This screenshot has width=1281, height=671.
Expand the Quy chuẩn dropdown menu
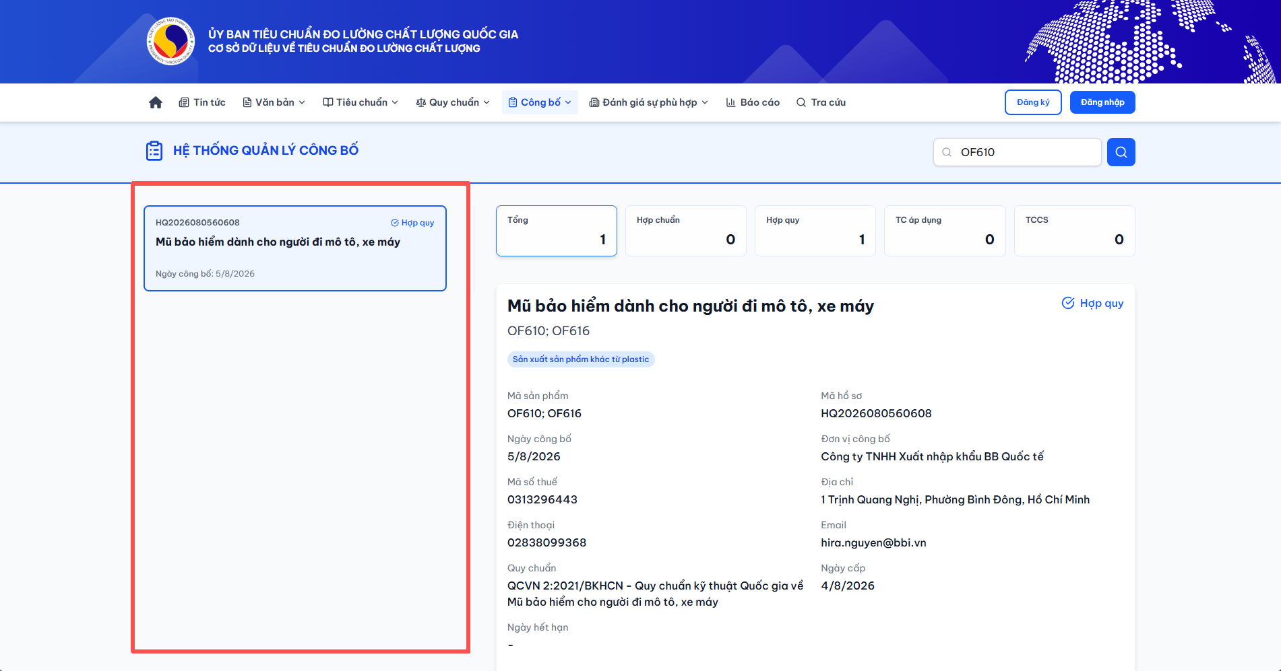pyautogui.click(x=453, y=102)
